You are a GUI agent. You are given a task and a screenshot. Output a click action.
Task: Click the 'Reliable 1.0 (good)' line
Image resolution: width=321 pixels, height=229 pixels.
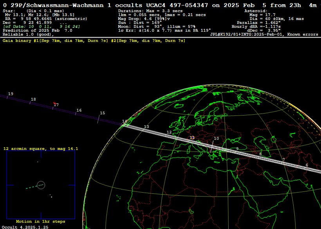28,34
